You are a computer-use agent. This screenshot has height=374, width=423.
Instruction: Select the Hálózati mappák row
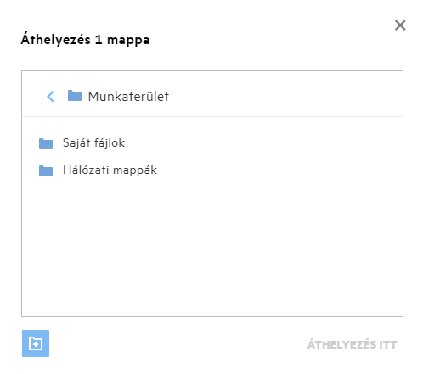tap(212, 170)
